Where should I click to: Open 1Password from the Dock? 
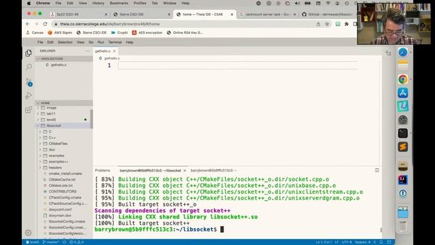[403, 193]
